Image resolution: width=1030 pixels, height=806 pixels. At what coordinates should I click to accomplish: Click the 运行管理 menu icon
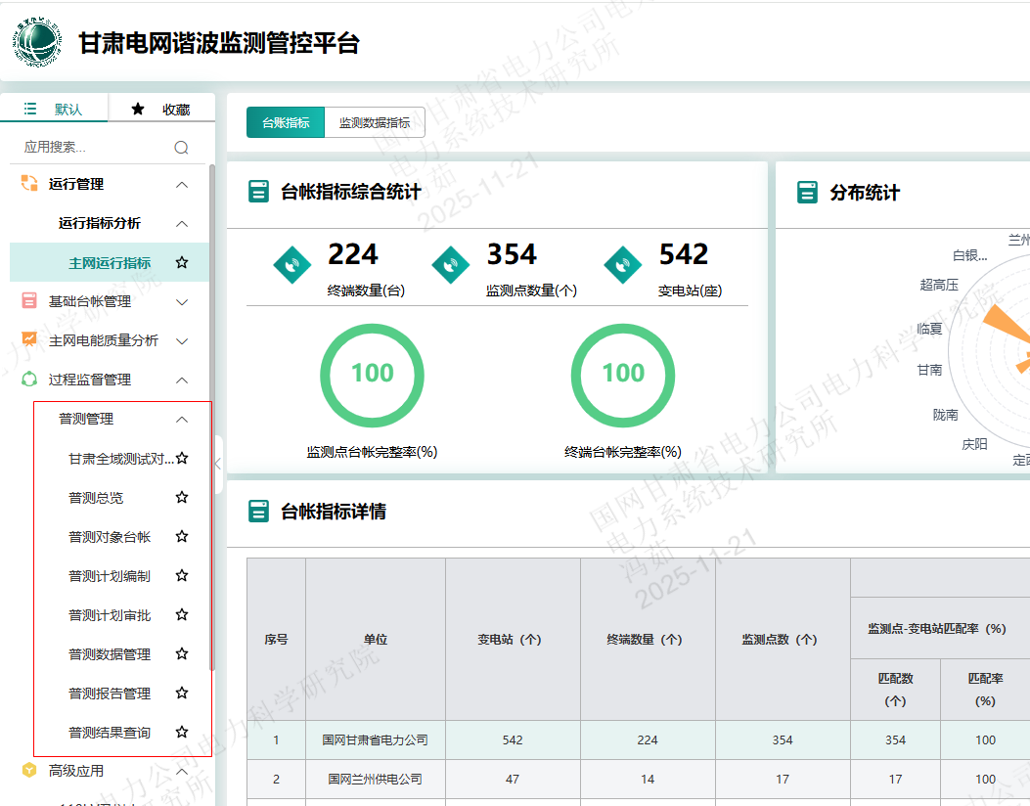tap(29, 184)
